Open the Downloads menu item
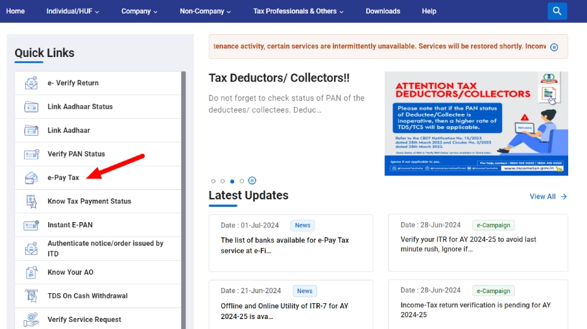587x329 pixels. pos(383,11)
